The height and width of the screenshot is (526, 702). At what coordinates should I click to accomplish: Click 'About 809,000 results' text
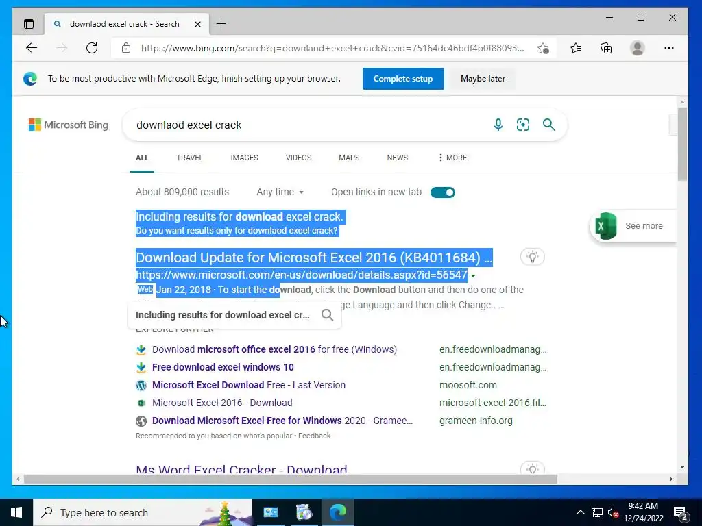pos(182,192)
